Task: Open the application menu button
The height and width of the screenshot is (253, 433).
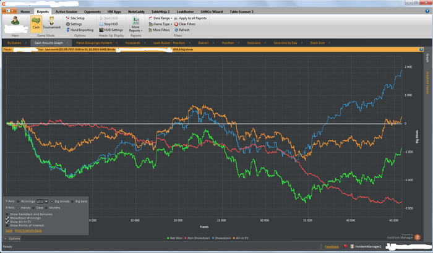Action: click(x=10, y=11)
